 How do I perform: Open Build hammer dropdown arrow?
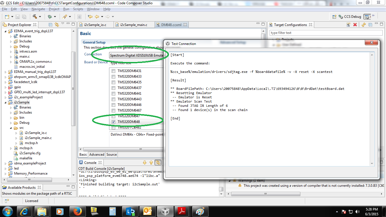(x=40, y=17)
